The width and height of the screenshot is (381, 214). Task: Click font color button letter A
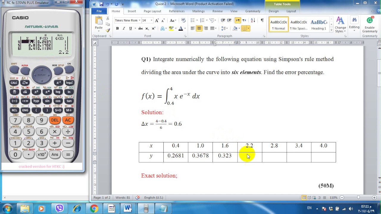[181, 29]
